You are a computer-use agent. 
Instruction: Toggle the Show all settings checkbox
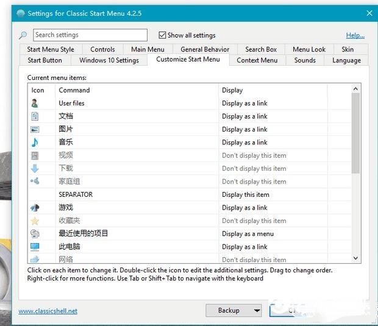pyautogui.click(x=162, y=35)
